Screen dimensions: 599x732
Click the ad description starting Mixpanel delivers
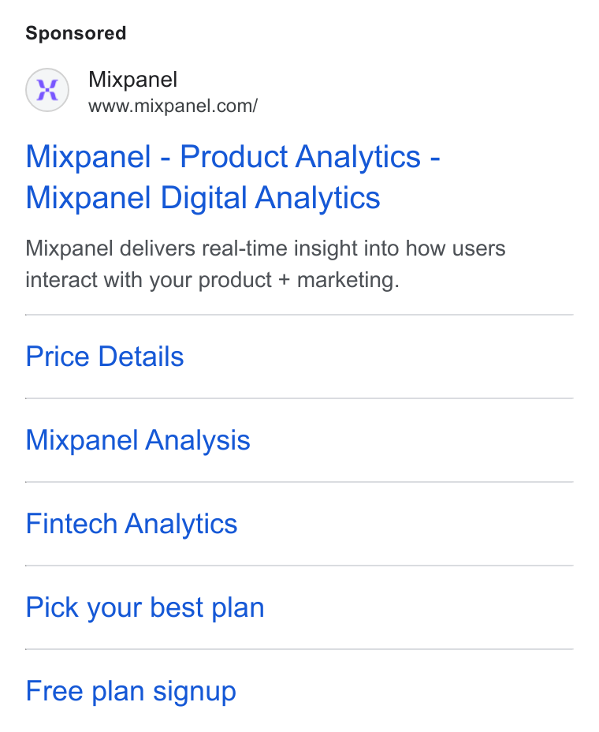click(266, 264)
